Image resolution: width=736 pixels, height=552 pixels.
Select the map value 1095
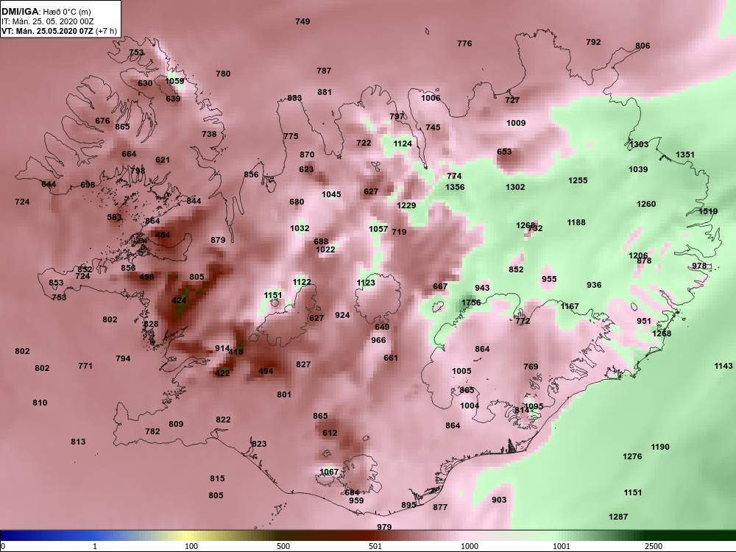pyautogui.click(x=534, y=406)
